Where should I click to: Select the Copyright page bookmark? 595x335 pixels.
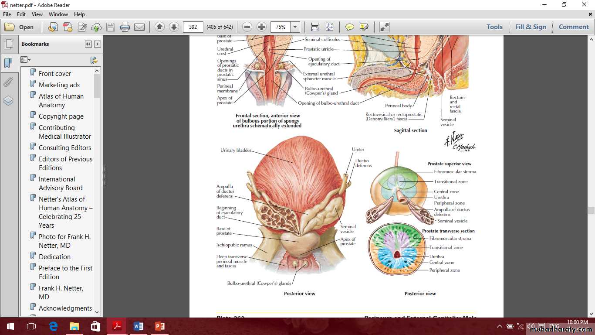point(61,116)
